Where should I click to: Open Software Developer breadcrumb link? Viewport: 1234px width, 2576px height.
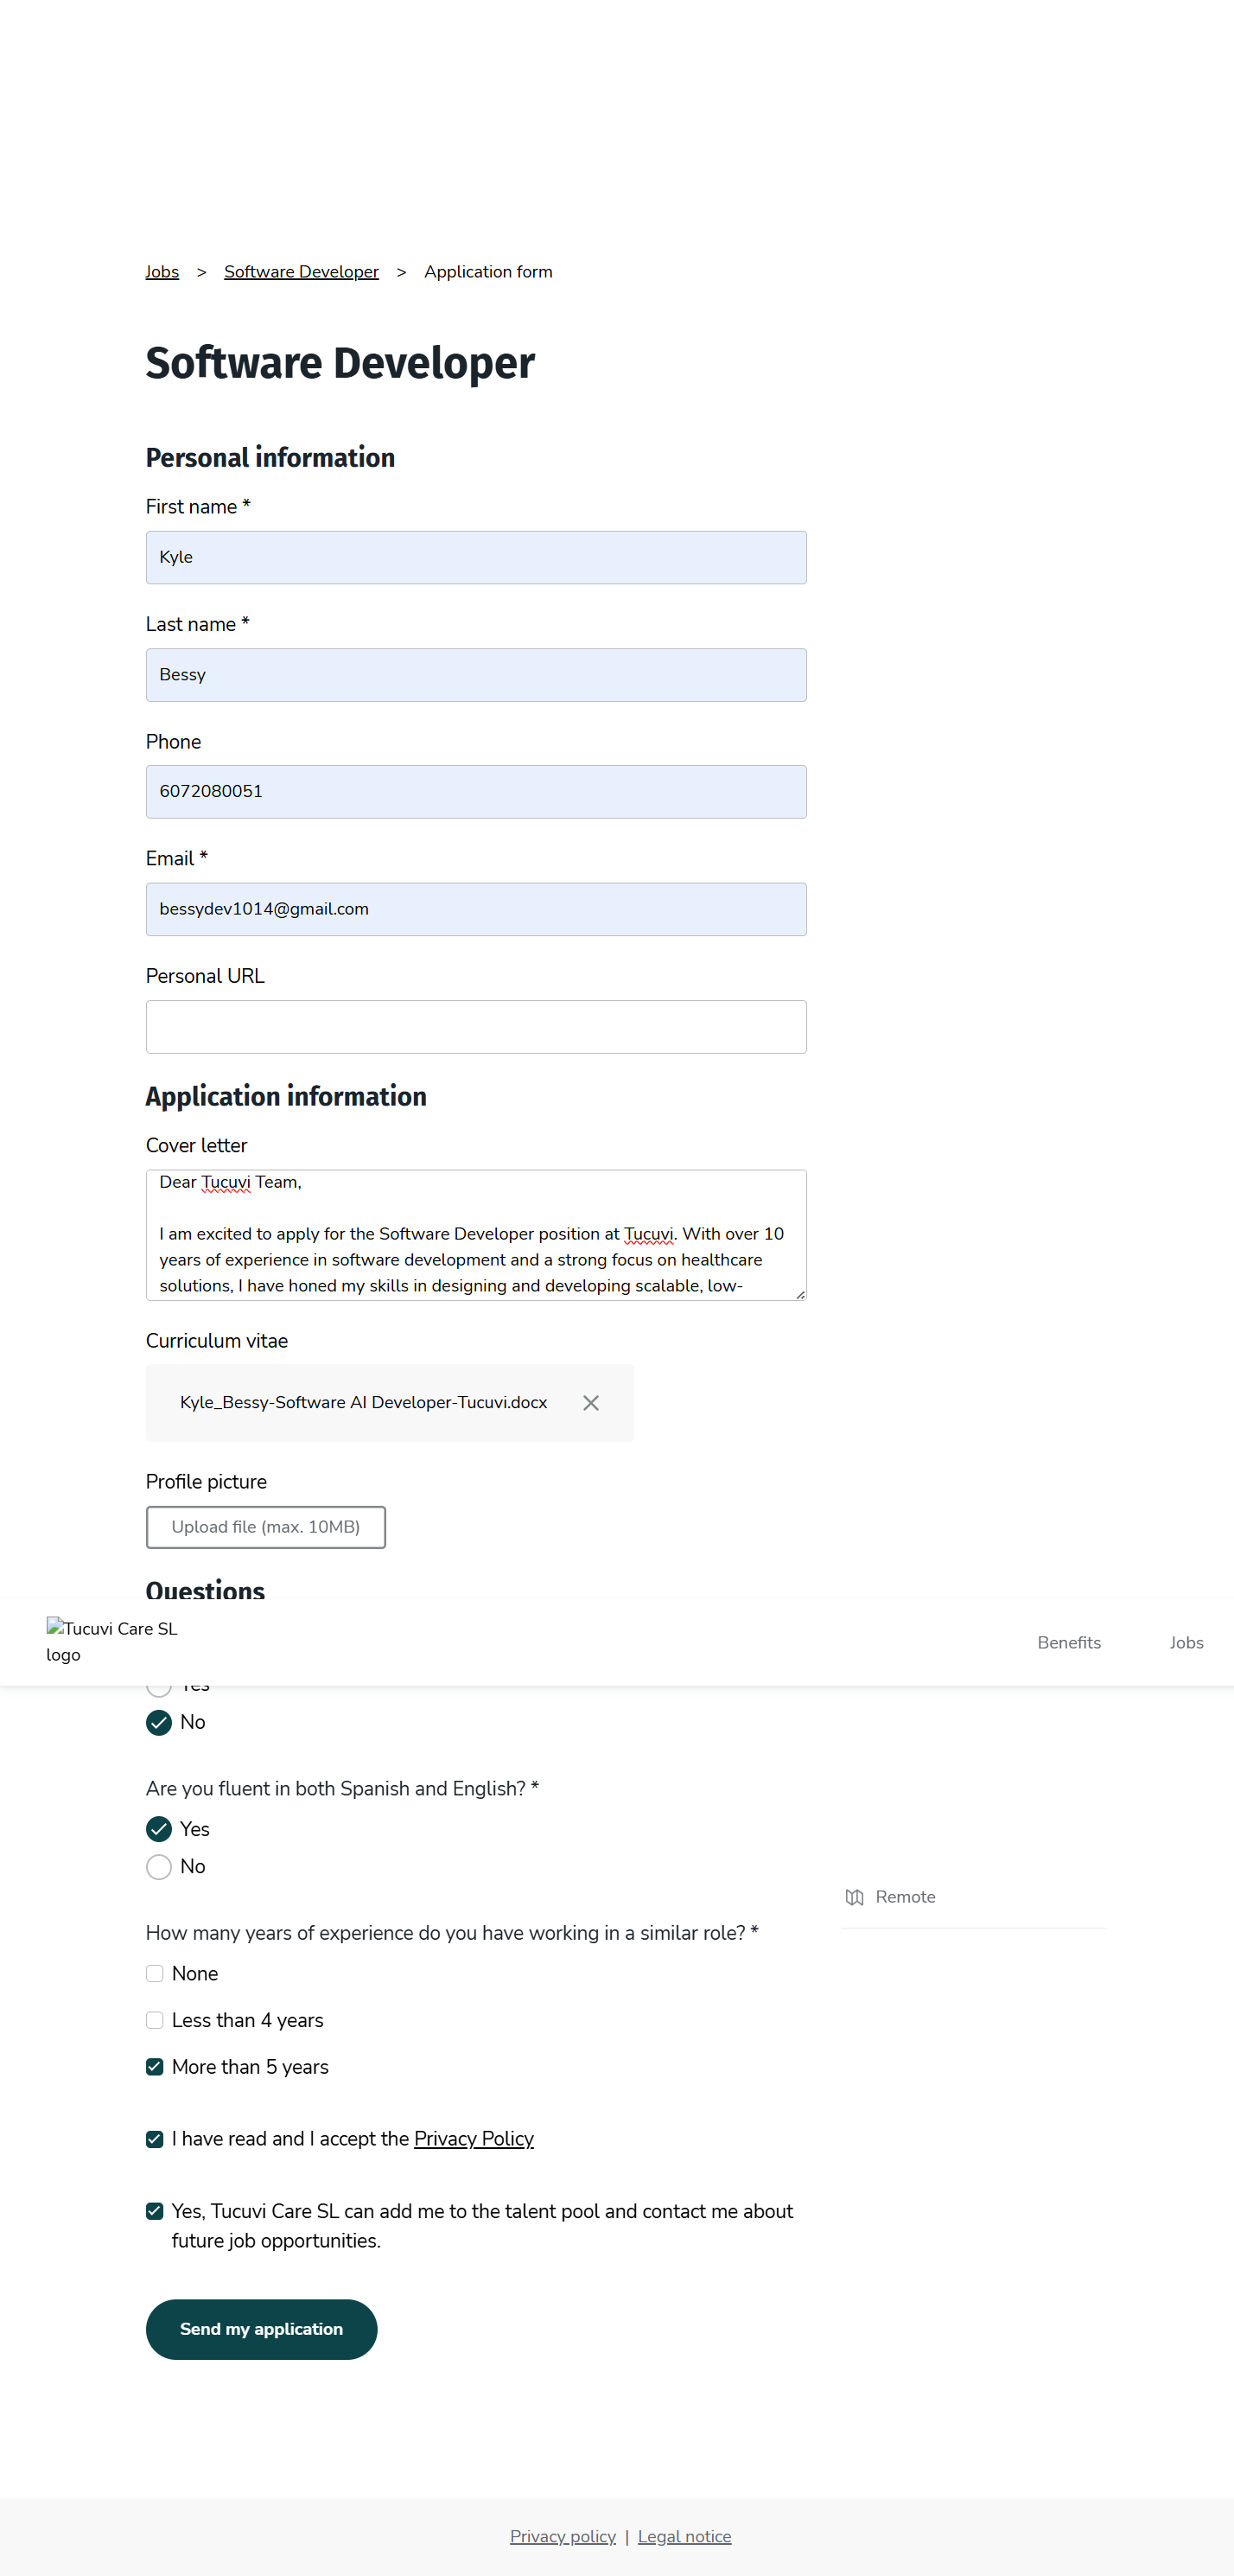pos(301,272)
